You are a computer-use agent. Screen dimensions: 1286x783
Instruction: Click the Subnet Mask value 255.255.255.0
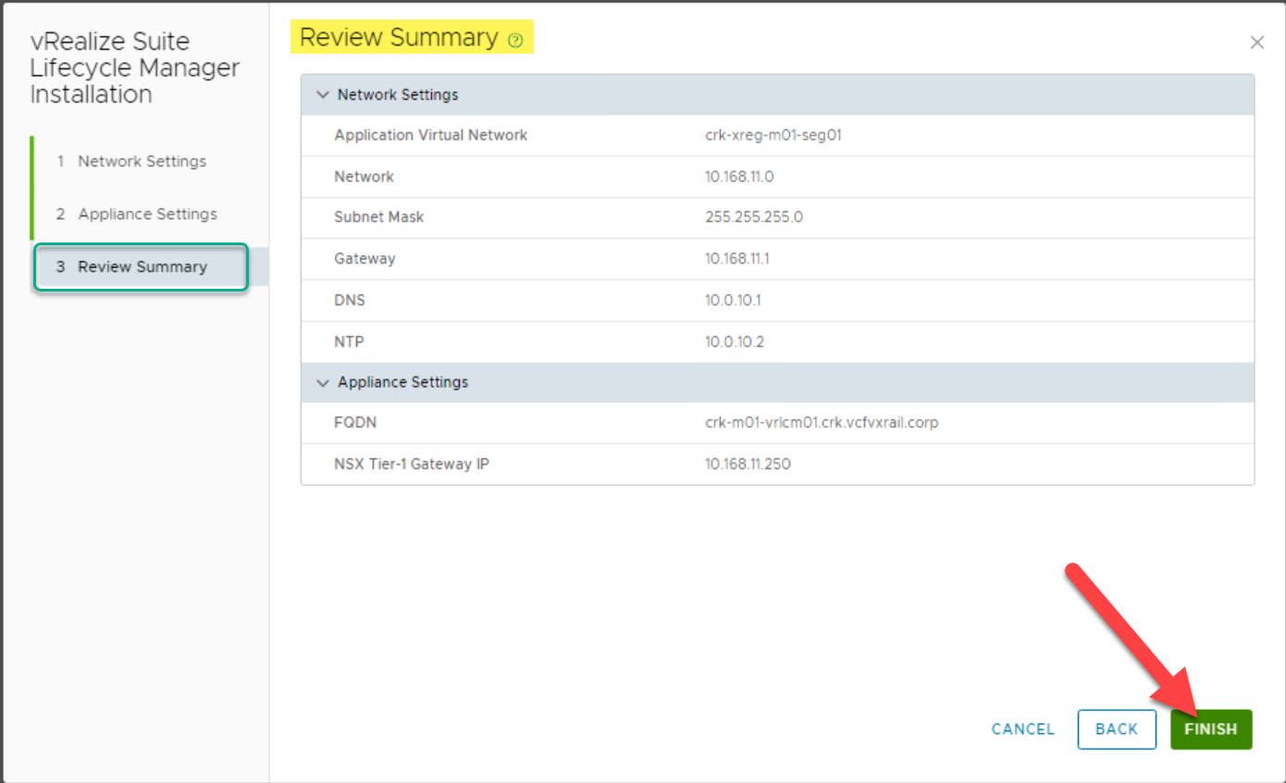753,217
